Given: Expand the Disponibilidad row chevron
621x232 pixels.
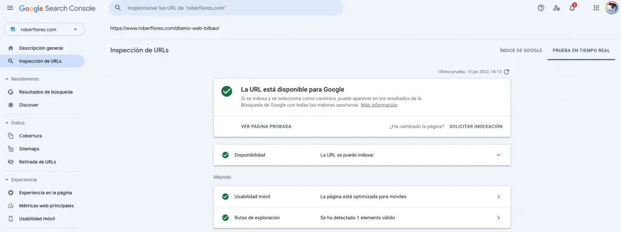Looking at the screenshot, I should (498, 155).
